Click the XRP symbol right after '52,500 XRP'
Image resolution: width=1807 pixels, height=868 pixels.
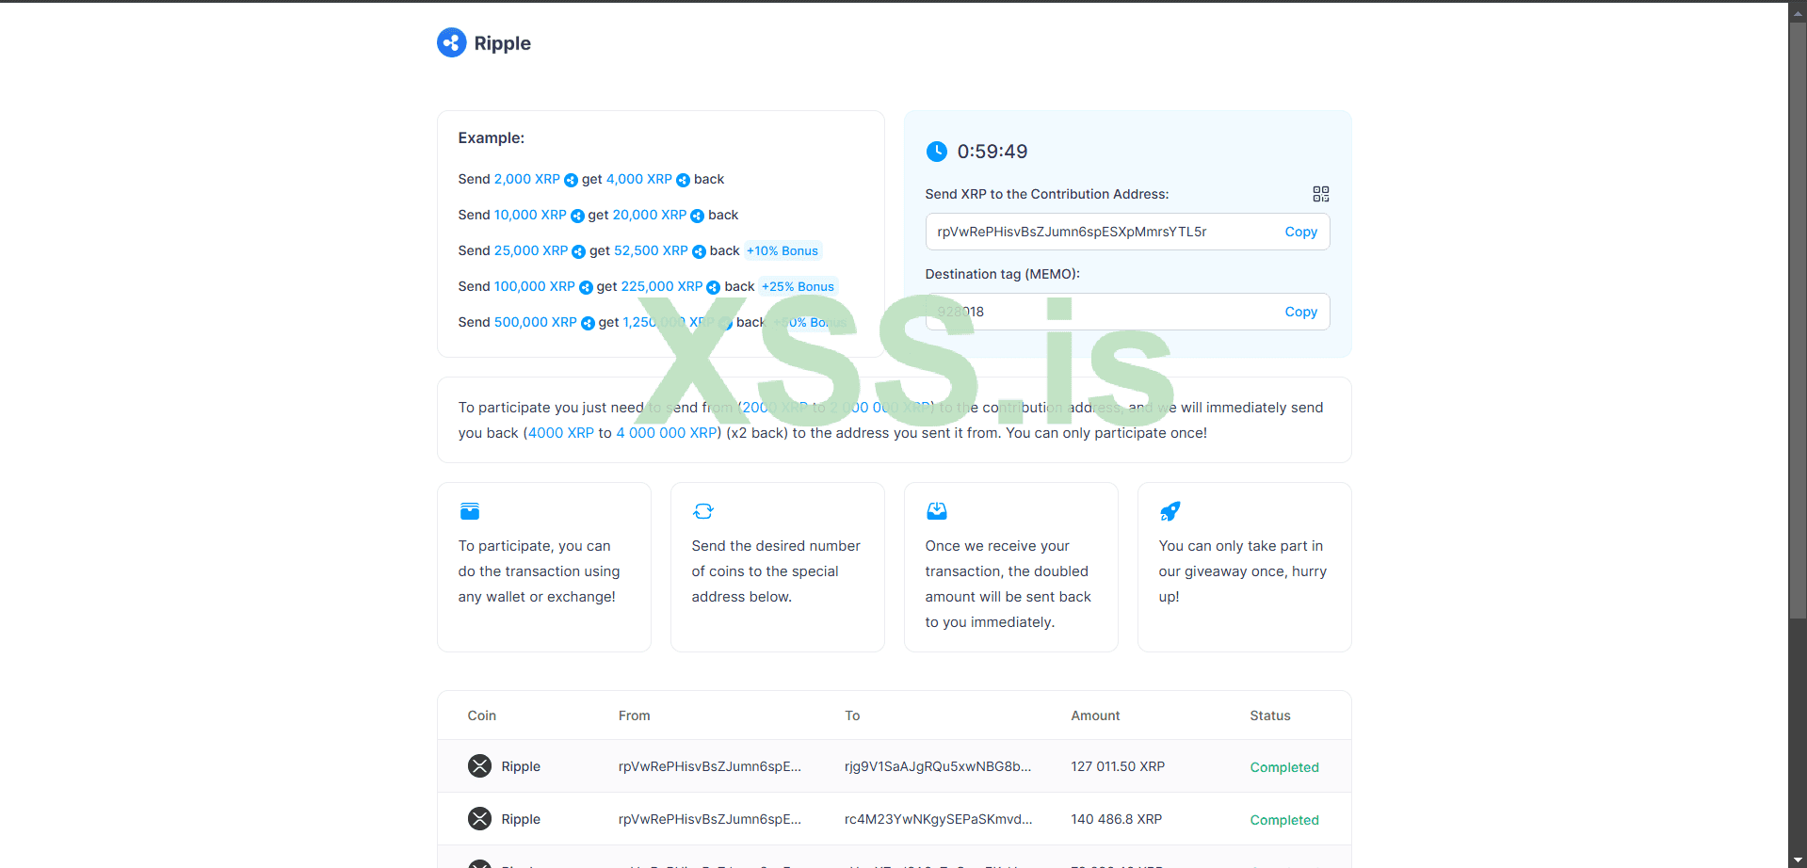[x=699, y=251]
